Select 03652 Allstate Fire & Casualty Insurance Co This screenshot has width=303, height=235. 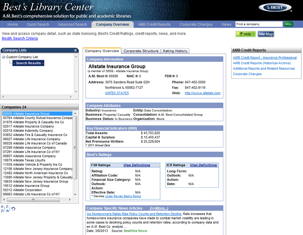click(38, 135)
